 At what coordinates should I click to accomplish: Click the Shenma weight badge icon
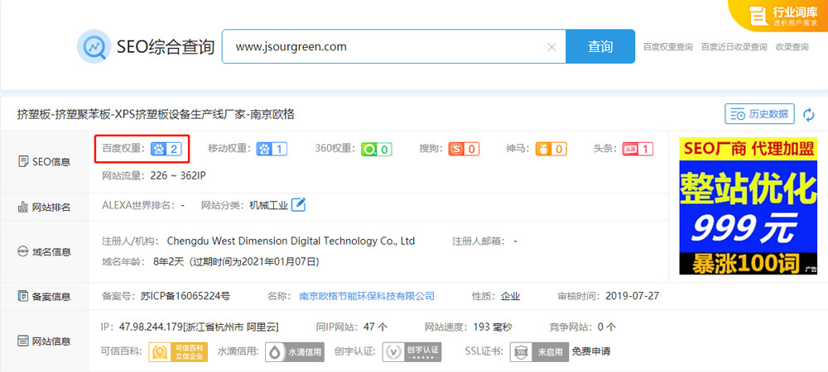coord(551,149)
